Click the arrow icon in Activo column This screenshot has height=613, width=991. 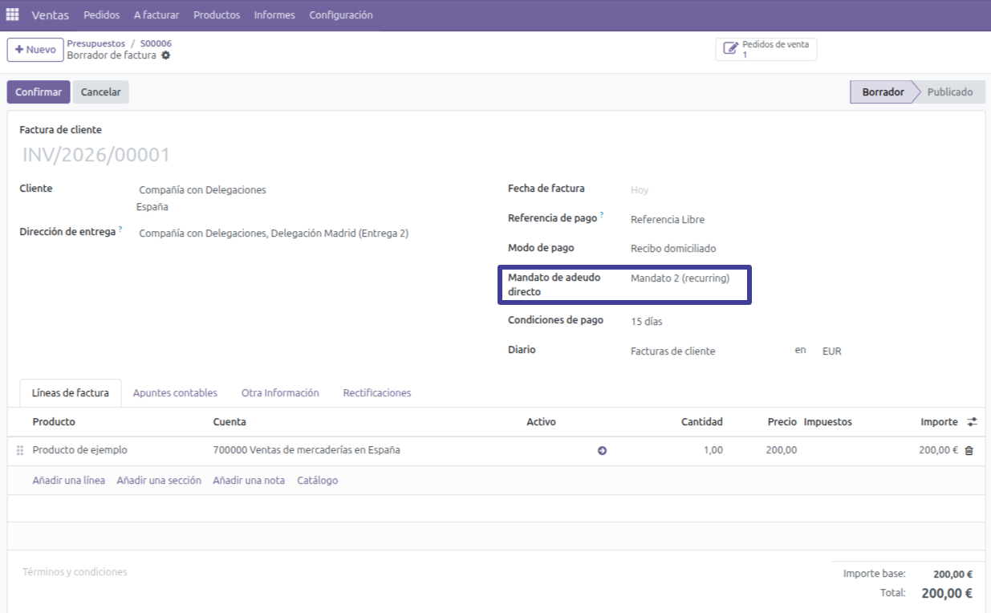602,451
